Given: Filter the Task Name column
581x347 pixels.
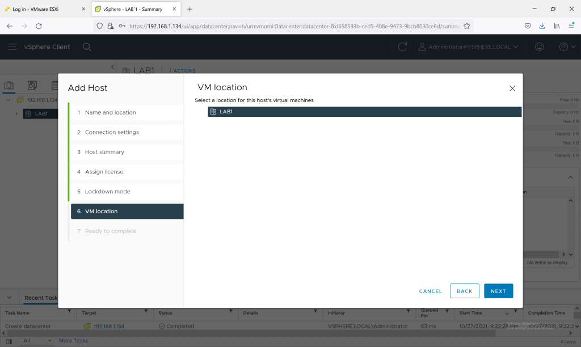Looking at the screenshot, I should click(x=69, y=311).
